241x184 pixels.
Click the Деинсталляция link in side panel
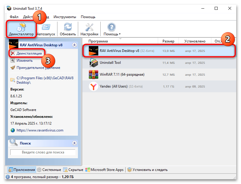[29, 53]
